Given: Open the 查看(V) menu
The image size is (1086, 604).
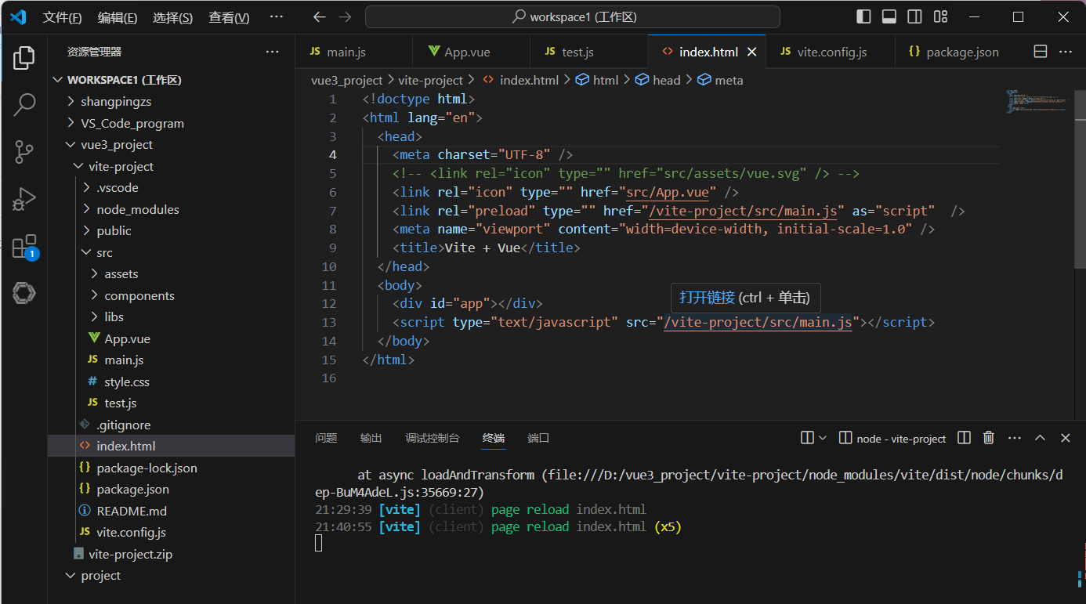Looking at the screenshot, I should click(x=229, y=17).
